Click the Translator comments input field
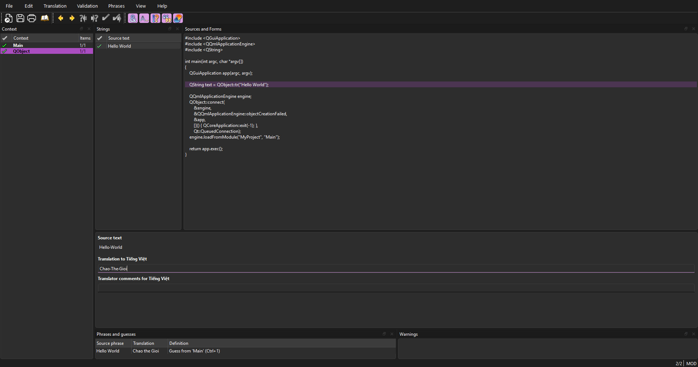This screenshot has height=367, width=698. [x=396, y=288]
